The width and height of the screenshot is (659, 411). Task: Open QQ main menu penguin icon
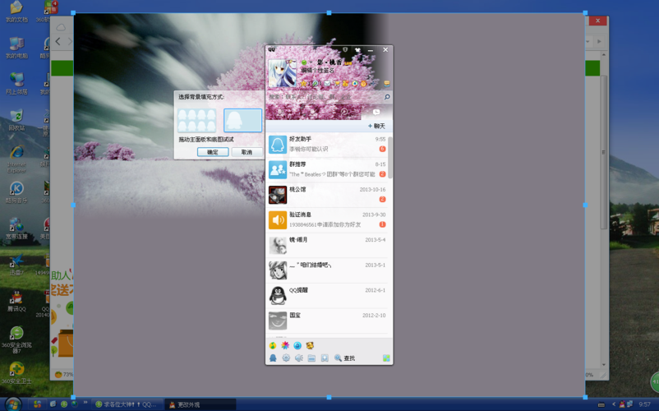pos(273,358)
